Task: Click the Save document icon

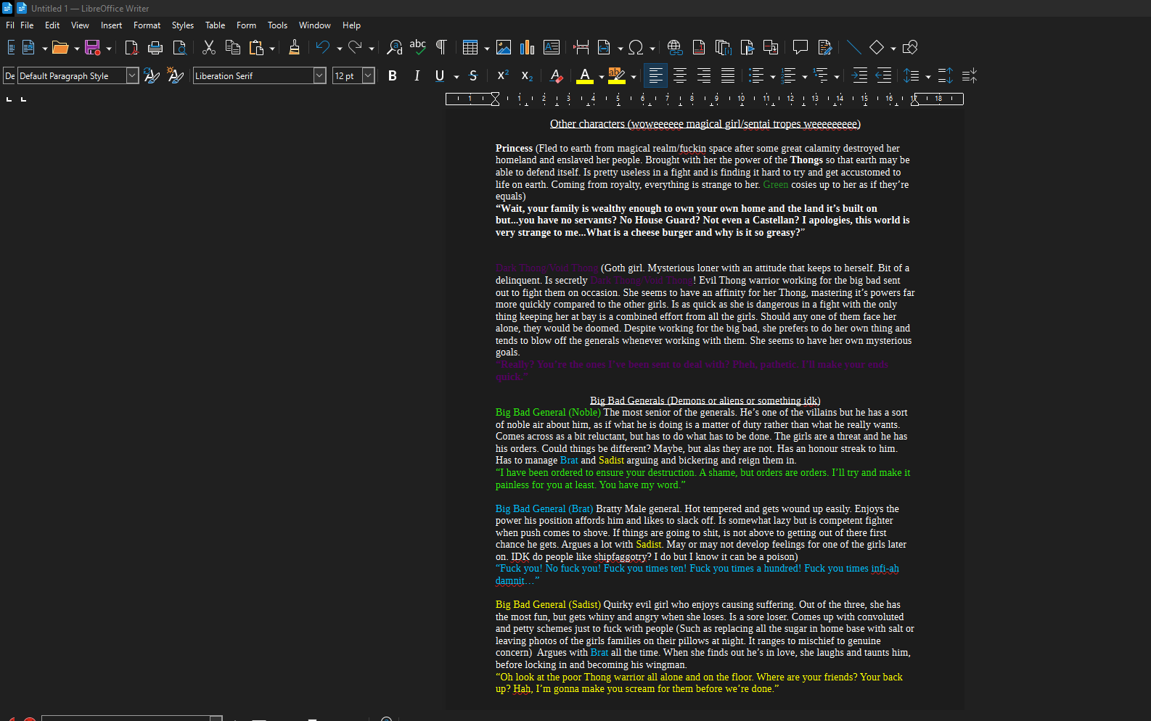Action: point(93,48)
